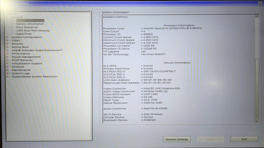Image resolution: width=264 pixels, height=148 pixels.
Task: Click dGPU Video Controller value NVIDIA N19E-Q1
Action: 155,91
